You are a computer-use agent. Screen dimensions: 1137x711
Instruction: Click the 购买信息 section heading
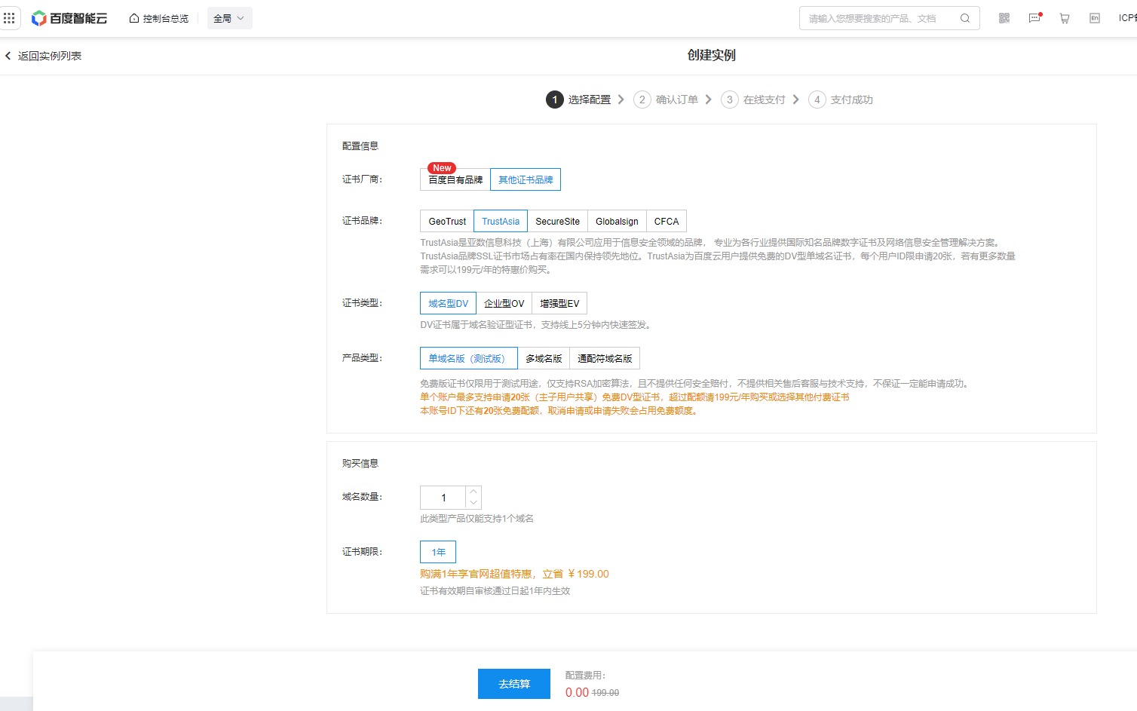coord(360,464)
